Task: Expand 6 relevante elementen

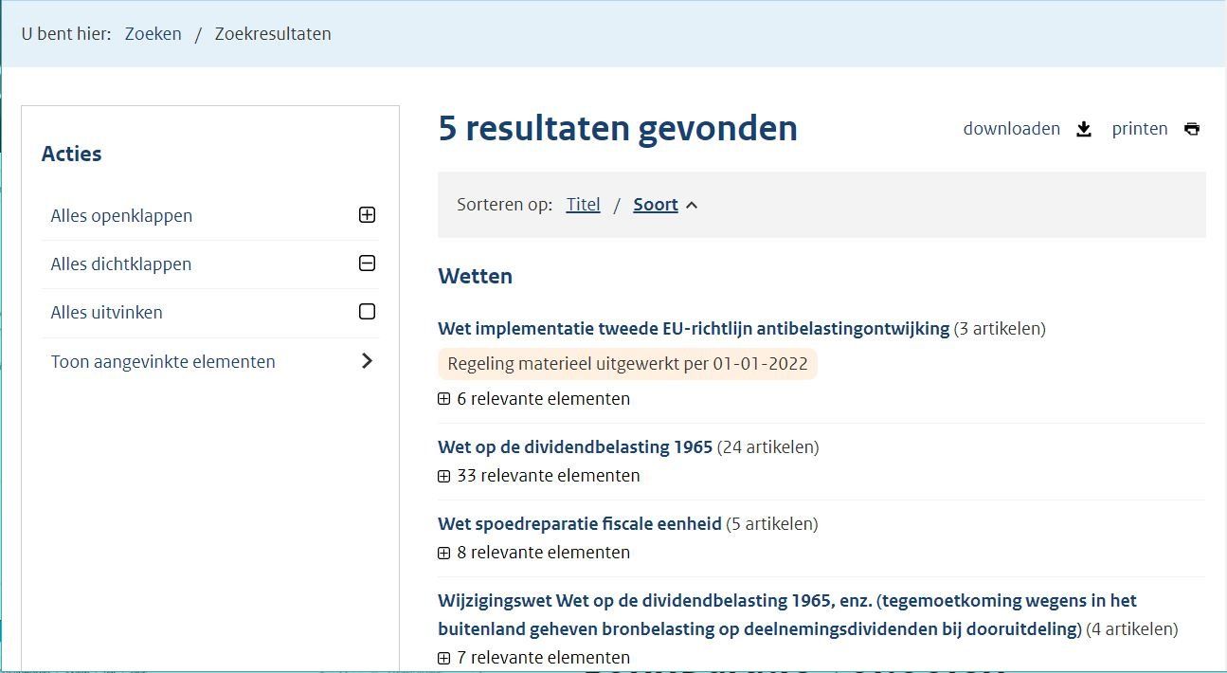Action: pyautogui.click(x=533, y=399)
